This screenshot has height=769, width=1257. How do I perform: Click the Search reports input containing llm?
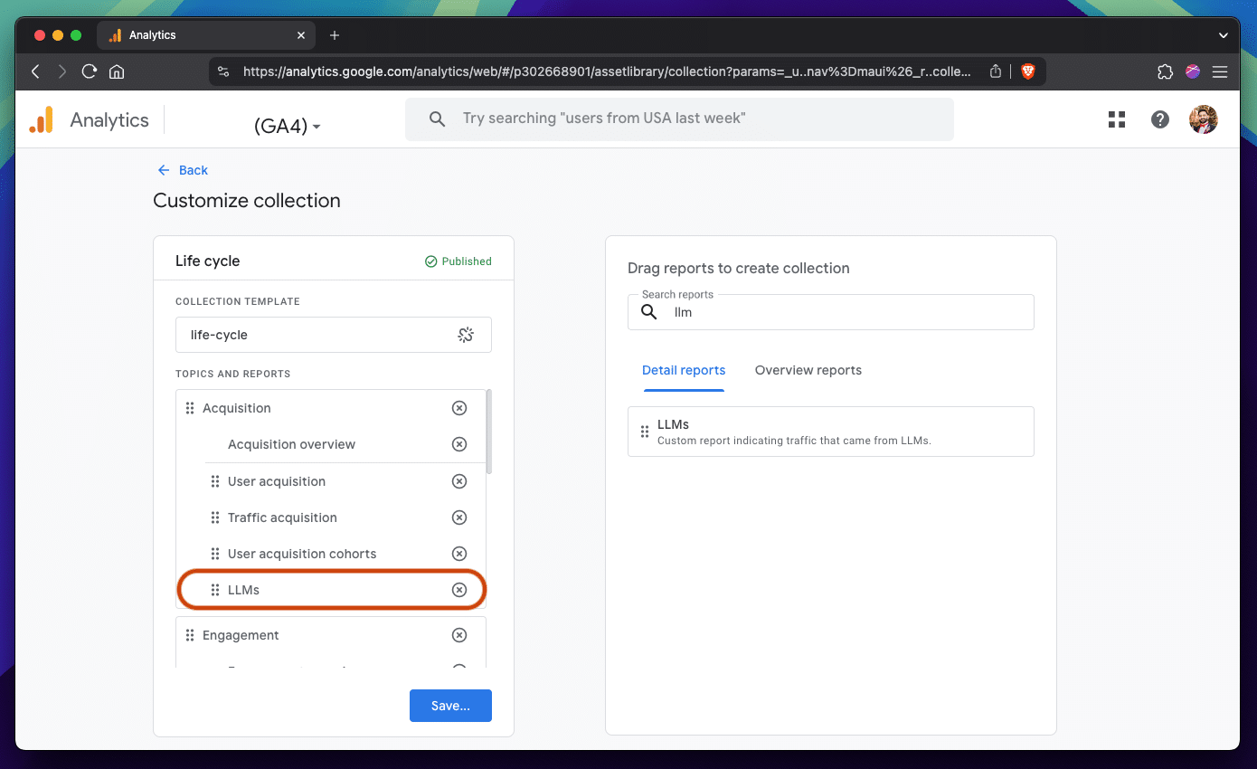click(830, 312)
